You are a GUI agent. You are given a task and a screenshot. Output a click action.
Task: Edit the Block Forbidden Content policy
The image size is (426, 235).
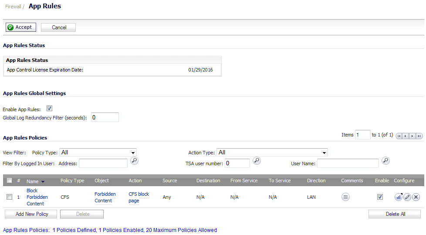click(407, 197)
